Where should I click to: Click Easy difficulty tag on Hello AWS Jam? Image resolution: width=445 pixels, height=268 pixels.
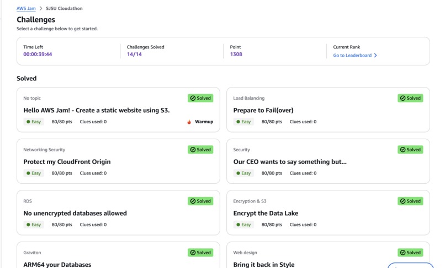pyautogui.click(x=34, y=122)
